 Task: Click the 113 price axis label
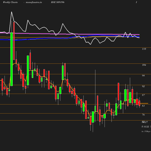coord(144,49)
